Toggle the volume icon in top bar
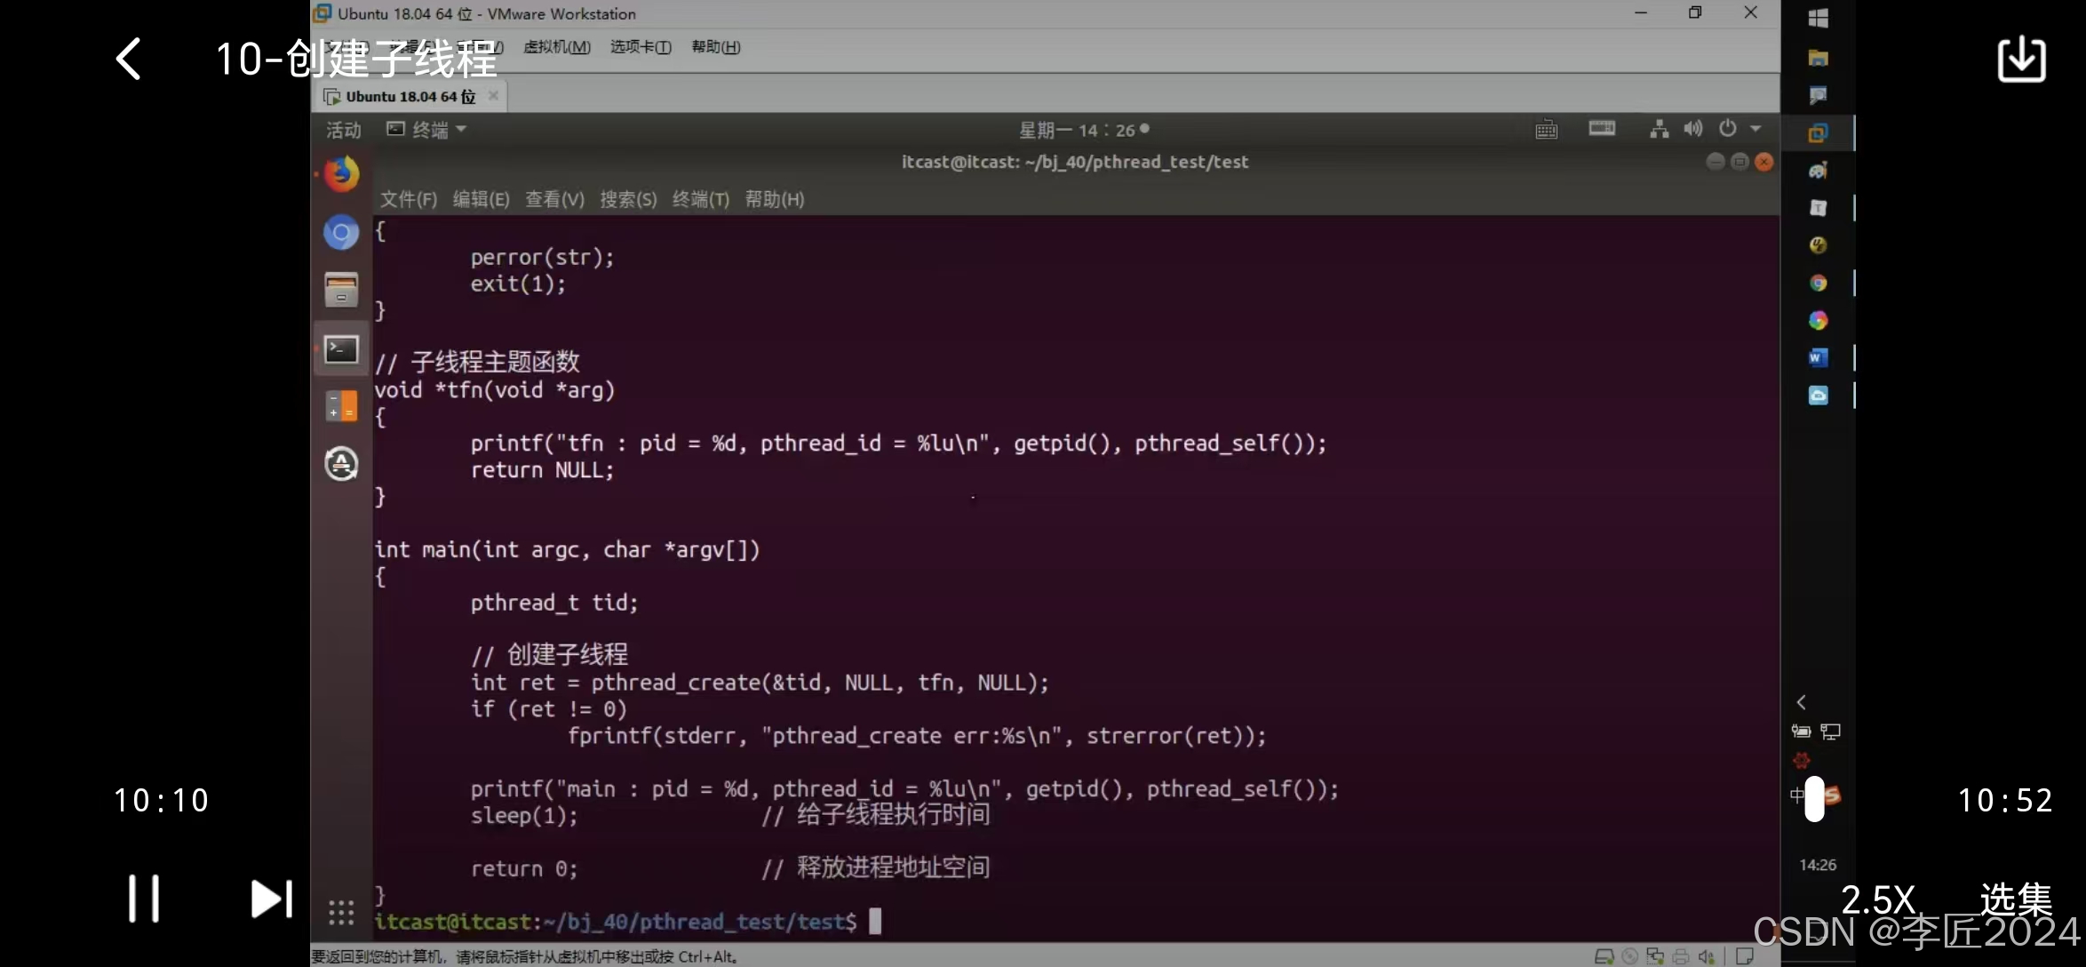This screenshot has width=2086, height=967. pyautogui.click(x=1693, y=130)
